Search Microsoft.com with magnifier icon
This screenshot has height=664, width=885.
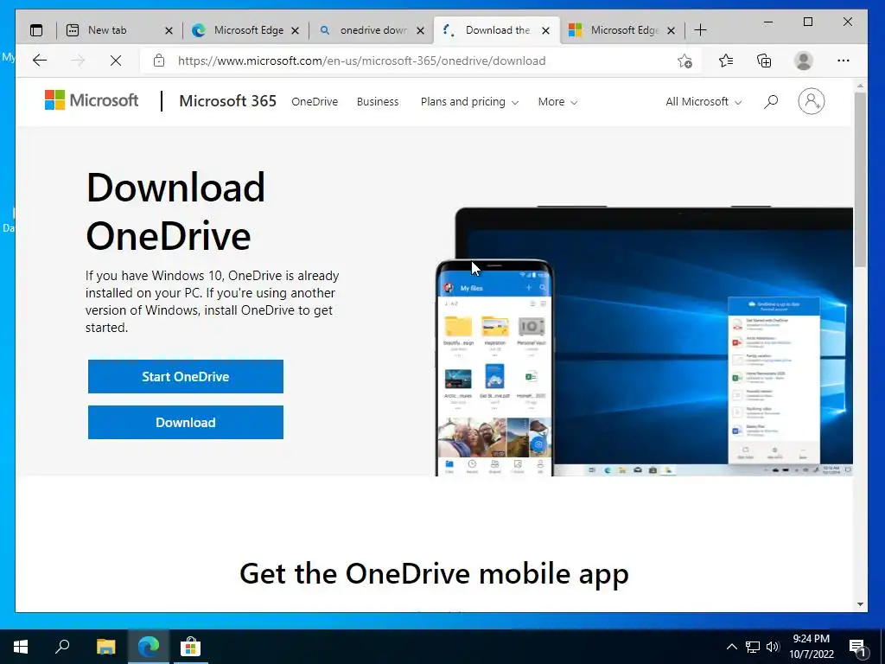(x=771, y=102)
